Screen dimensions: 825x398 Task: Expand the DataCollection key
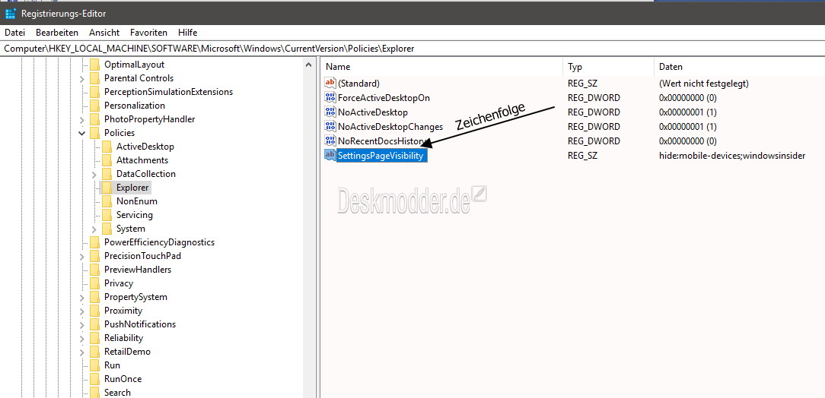94,175
